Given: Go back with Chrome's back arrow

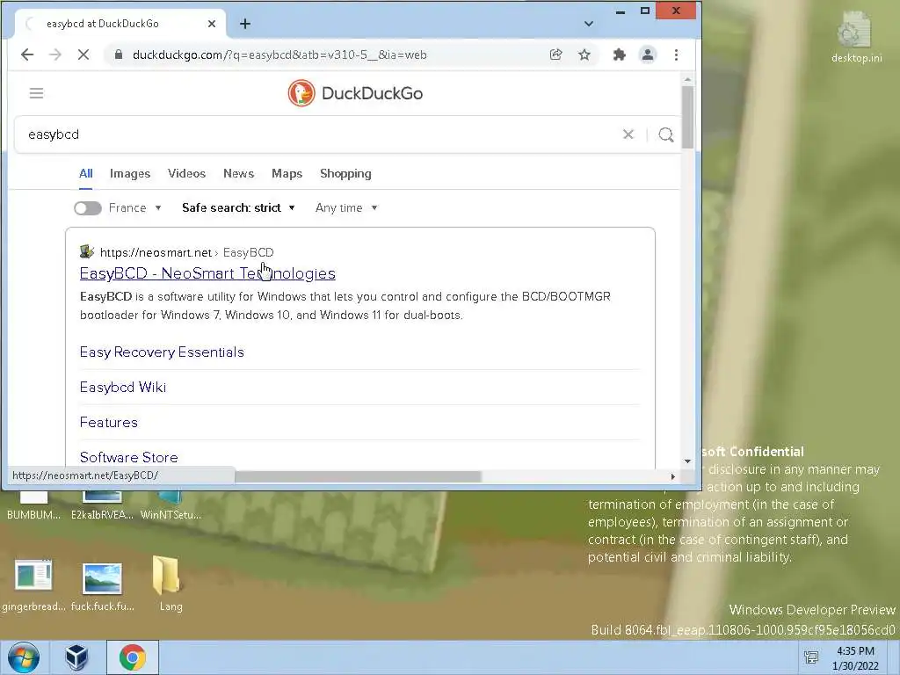Looking at the screenshot, I should (x=27, y=54).
